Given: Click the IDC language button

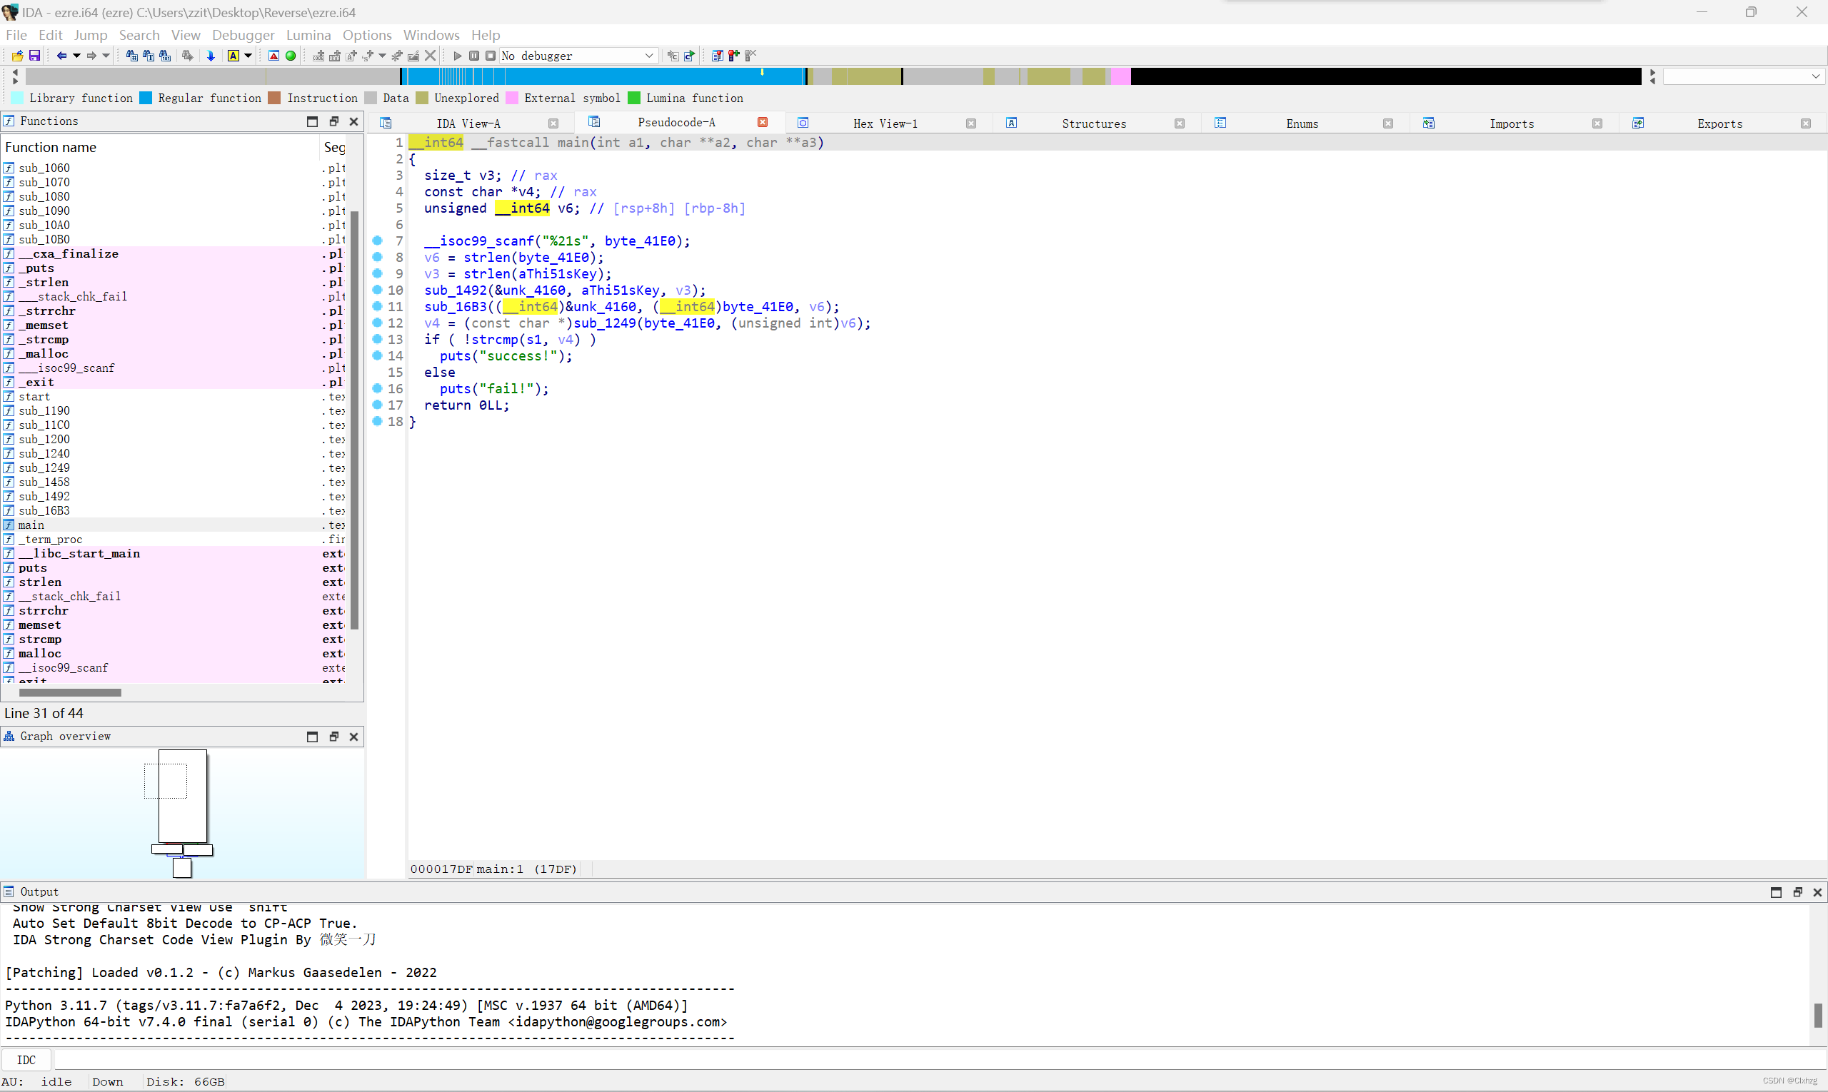Looking at the screenshot, I should (26, 1060).
